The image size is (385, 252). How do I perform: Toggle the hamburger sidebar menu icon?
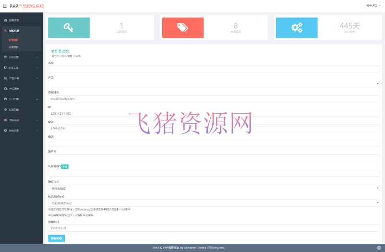[x=5, y=6]
